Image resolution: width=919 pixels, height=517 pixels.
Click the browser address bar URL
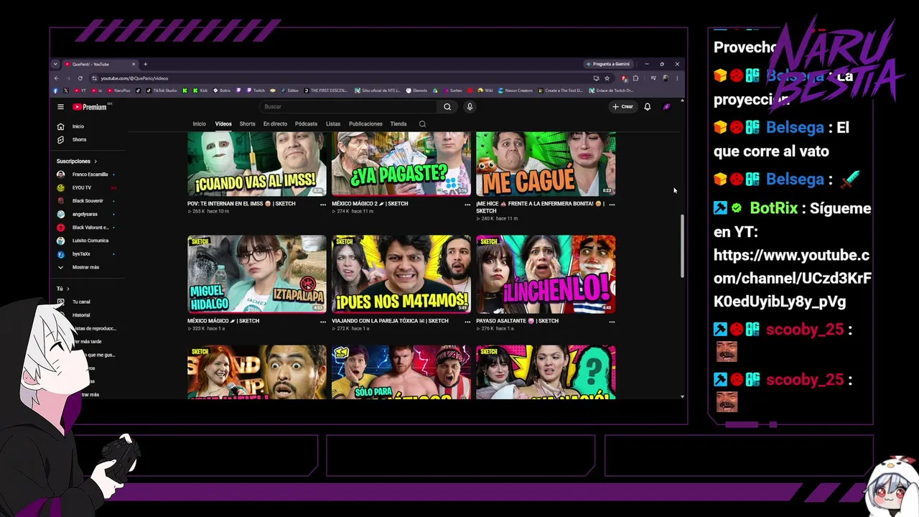click(134, 78)
